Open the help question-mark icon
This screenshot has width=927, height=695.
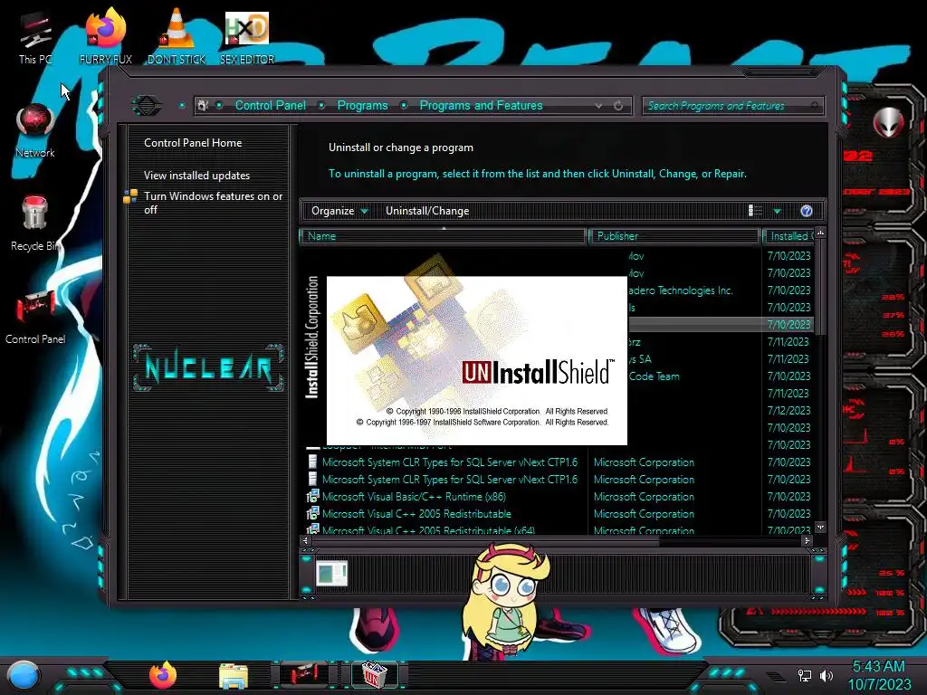pyautogui.click(x=807, y=211)
